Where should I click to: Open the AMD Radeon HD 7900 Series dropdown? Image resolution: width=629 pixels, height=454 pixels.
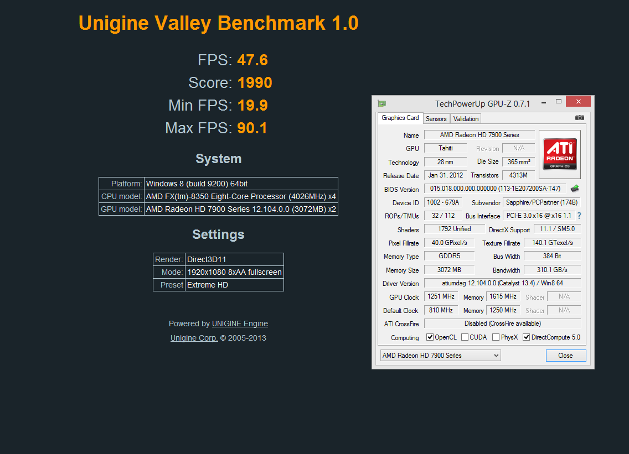click(x=440, y=356)
